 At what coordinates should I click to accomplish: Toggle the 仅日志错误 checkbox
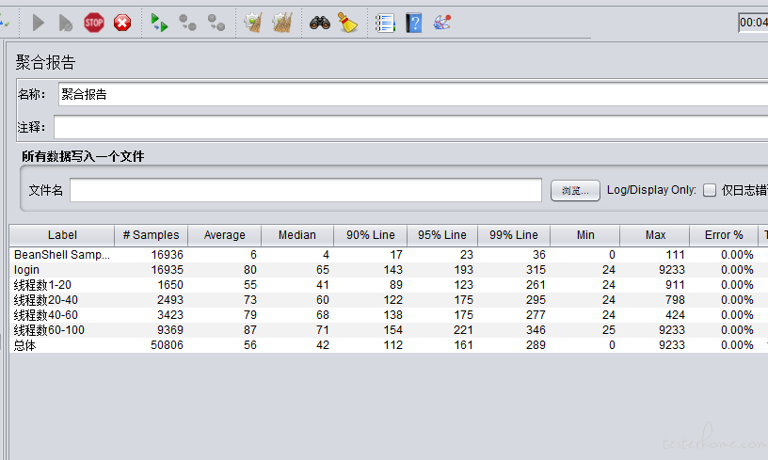pyautogui.click(x=710, y=190)
